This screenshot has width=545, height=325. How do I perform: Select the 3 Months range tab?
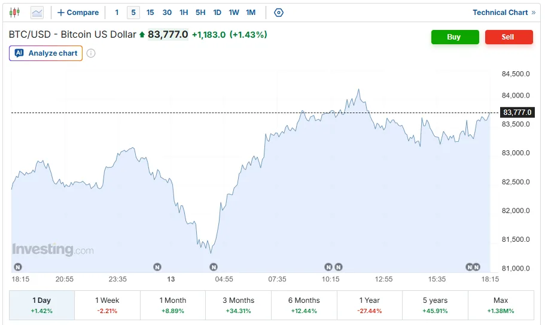(239, 305)
